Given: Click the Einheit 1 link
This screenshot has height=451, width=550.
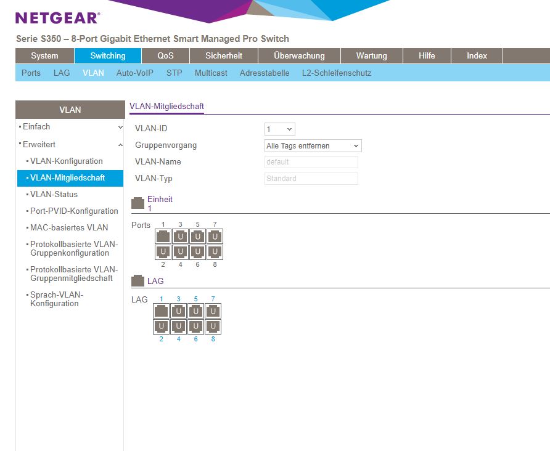Looking at the screenshot, I should pyautogui.click(x=159, y=199).
